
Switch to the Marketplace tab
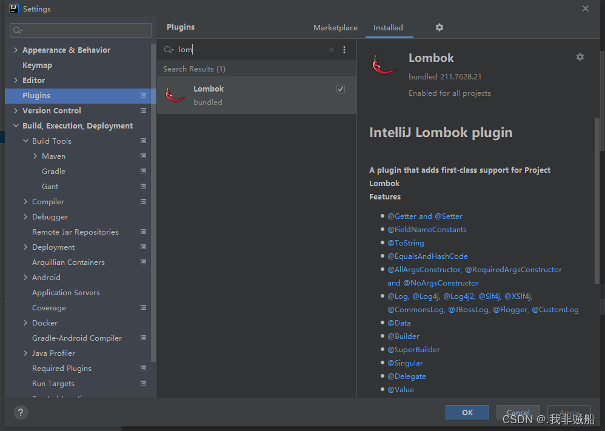[x=335, y=28]
